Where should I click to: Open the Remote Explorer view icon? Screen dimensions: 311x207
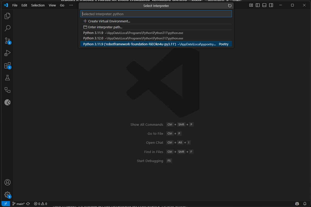click(7, 90)
